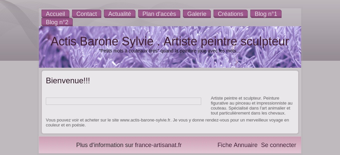Go to the Contact page

click(87, 14)
